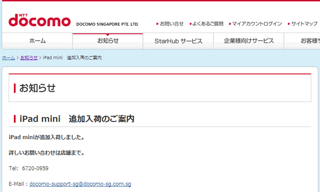Click the red arrow before サイトマップ
Image resolution: width=320 pixels, height=192 pixels.
click(x=289, y=24)
